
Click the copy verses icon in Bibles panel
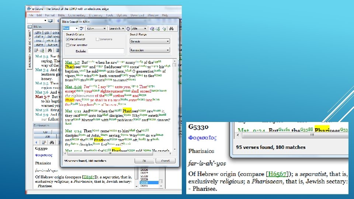pos(37,50)
